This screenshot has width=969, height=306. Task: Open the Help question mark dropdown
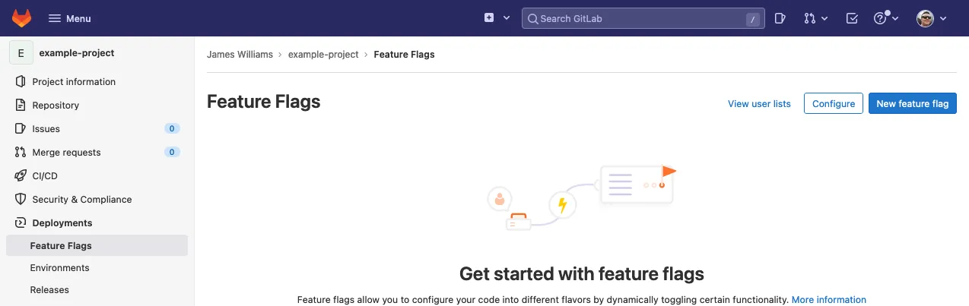886,18
